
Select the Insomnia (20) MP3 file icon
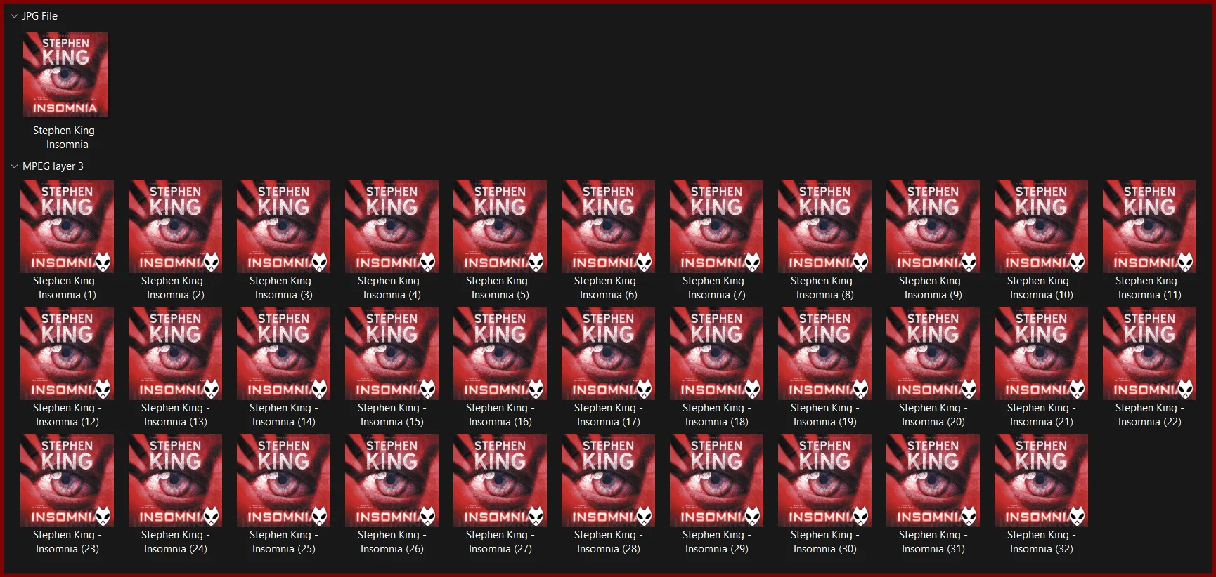point(933,353)
